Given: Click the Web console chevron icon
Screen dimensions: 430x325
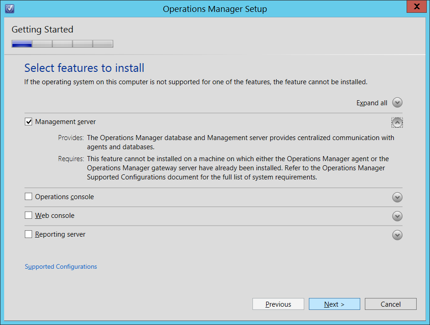Looking at the screenshot, I should (397, 216).
